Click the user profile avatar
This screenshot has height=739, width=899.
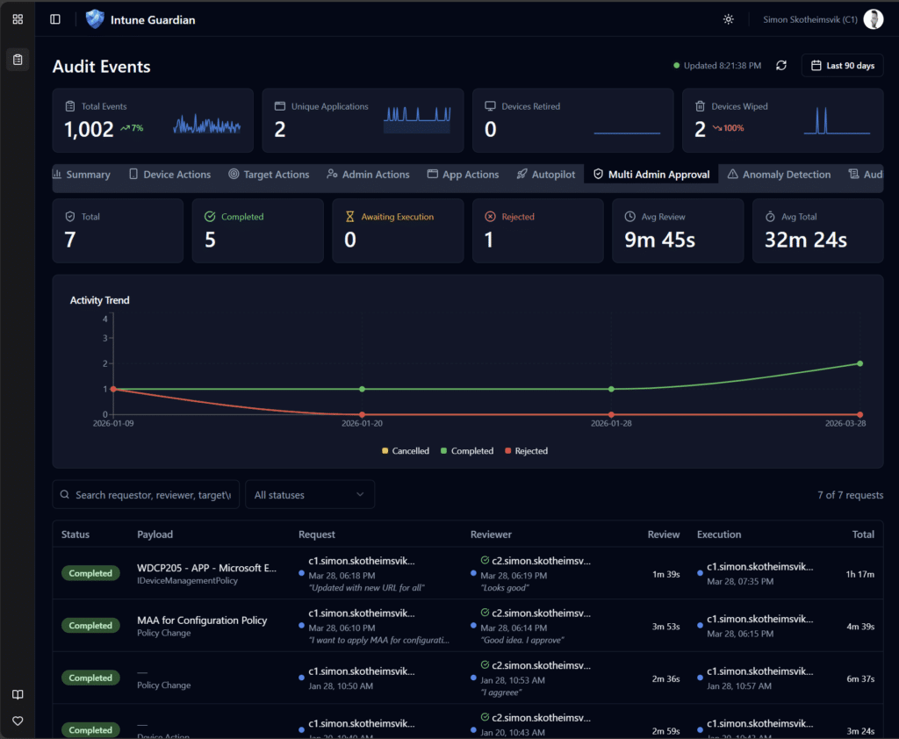[873, 19]
